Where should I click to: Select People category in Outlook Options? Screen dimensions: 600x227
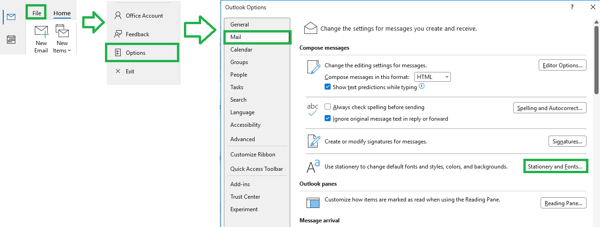pos(257,74)
